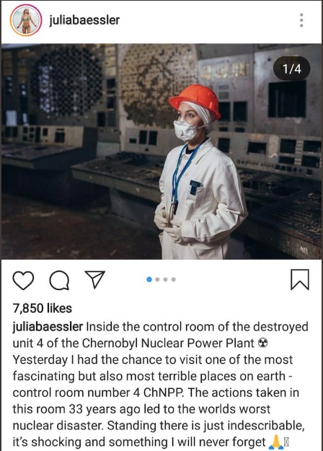Open the three-dot post options menu
323x451 pixels.
point(301,20)
